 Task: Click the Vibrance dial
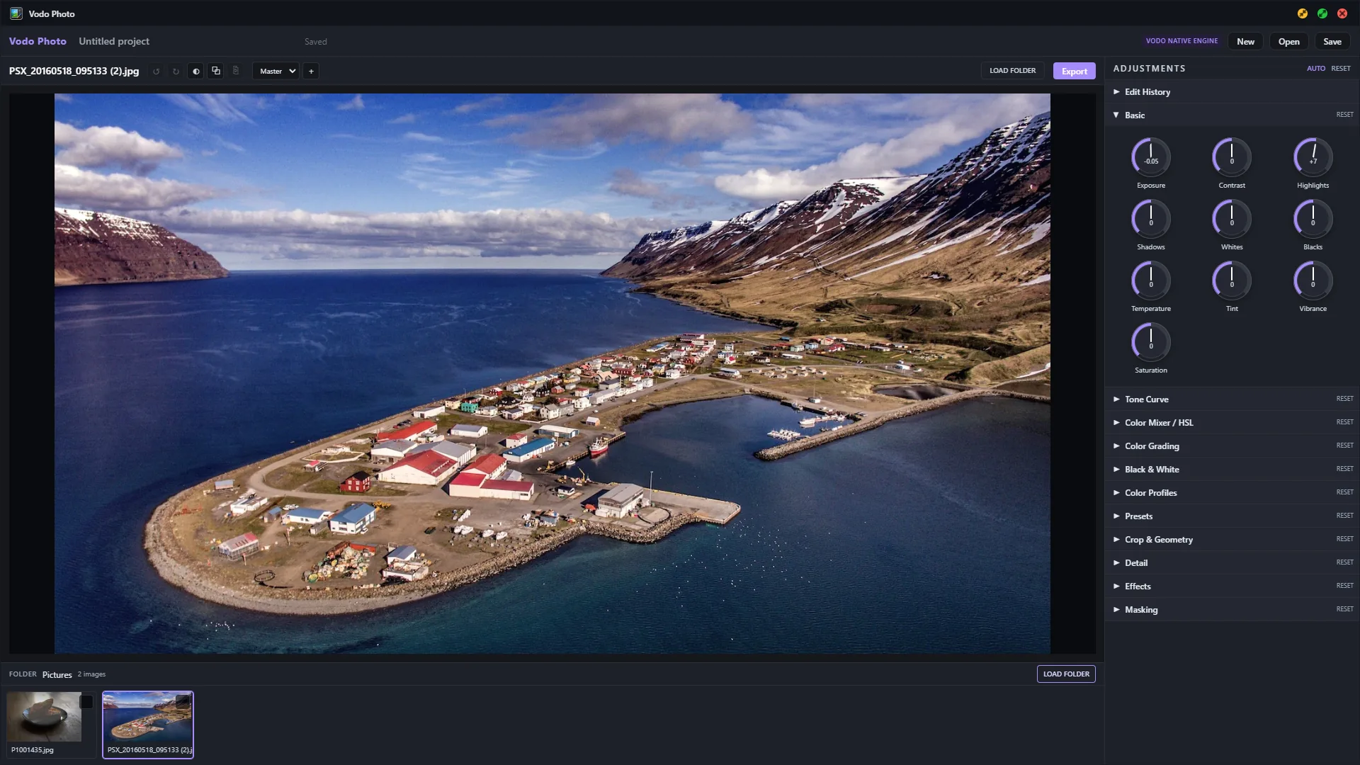coord(1313,280)
